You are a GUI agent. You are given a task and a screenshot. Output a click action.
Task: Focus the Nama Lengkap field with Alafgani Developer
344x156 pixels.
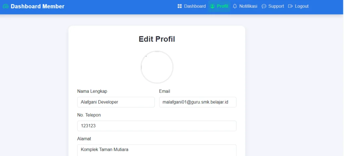pos(116,102)
